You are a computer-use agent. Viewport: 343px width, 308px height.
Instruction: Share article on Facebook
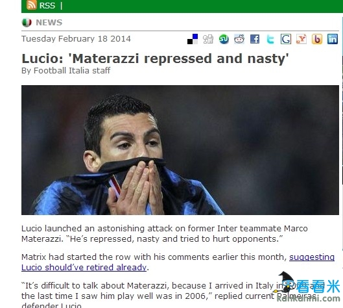tap(255, 39)
